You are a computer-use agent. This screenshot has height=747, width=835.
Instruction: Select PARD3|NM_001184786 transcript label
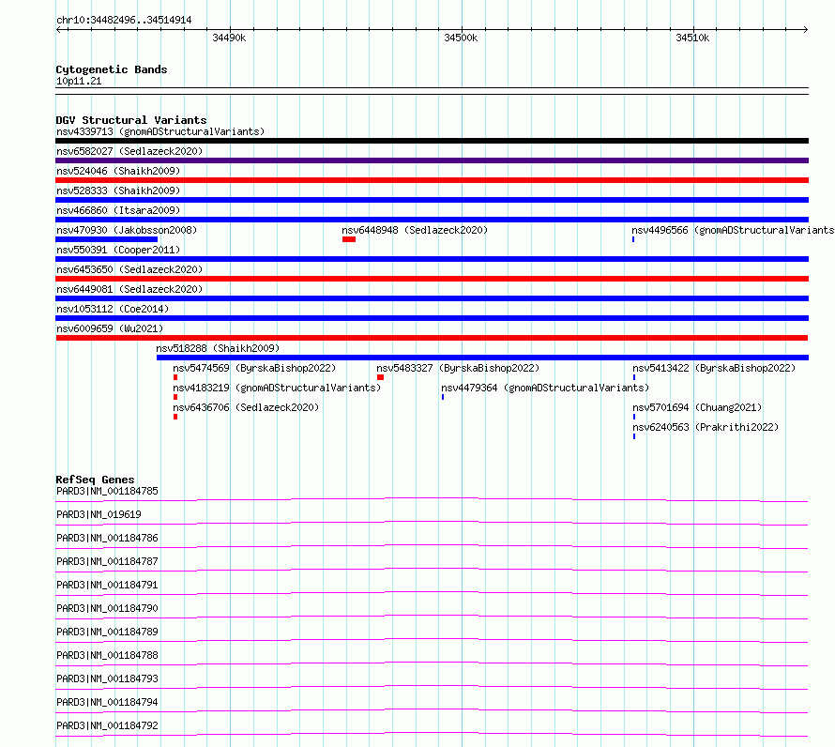(107, 538)
